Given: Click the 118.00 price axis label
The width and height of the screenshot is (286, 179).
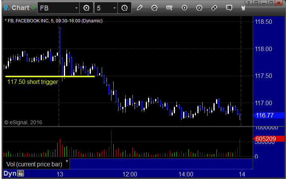Looking at the screenshot, I should (x=264, y=49).
